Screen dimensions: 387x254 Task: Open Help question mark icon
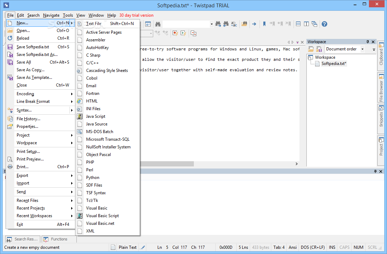(x=324, y=24)
